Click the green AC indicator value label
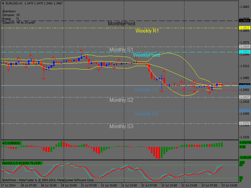This screenshot has width=251, height=188. 11,143
